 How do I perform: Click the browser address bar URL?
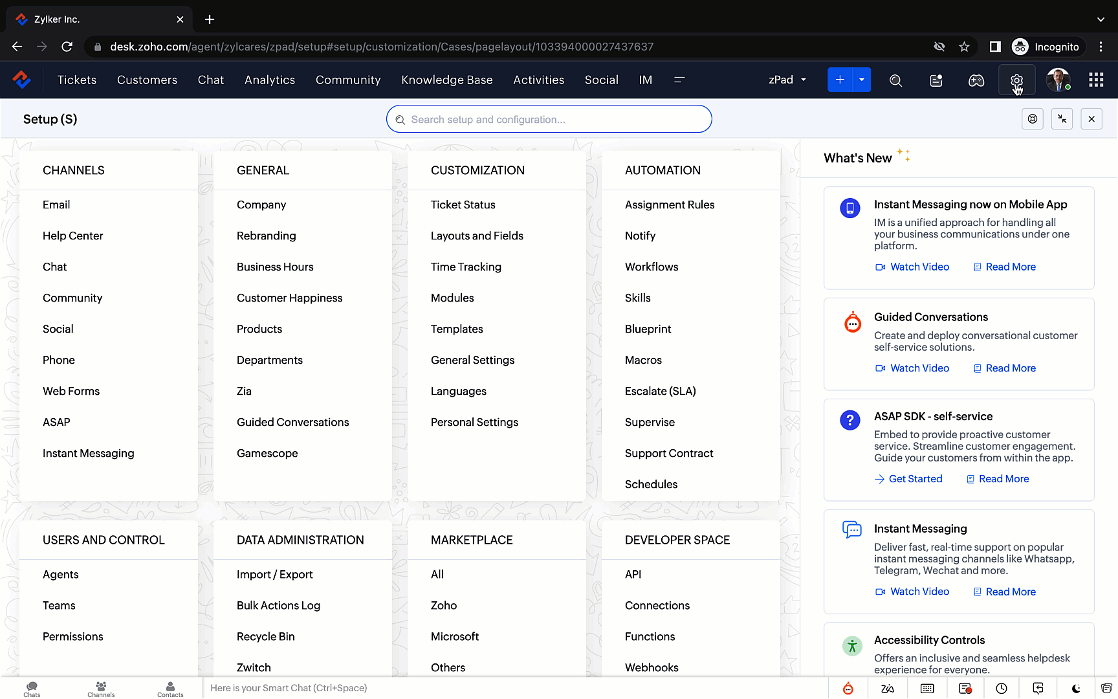(382, 47)
